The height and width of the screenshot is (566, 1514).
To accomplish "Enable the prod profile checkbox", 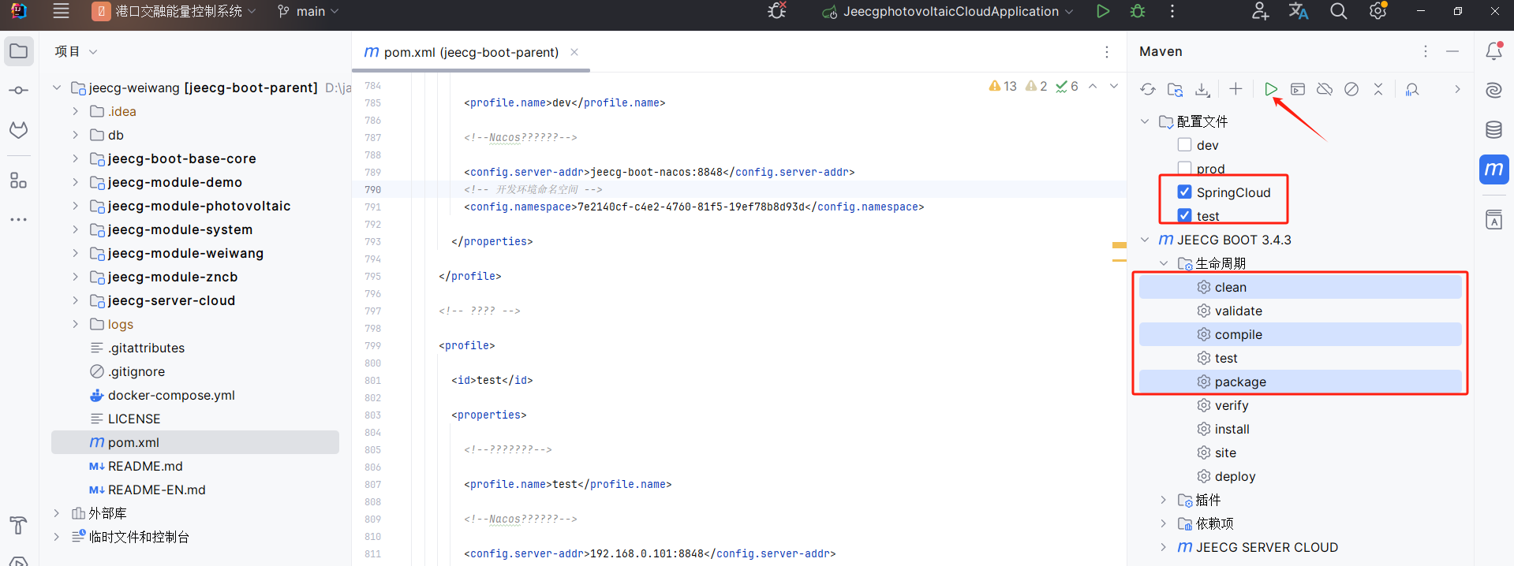I will [1184, 168].
